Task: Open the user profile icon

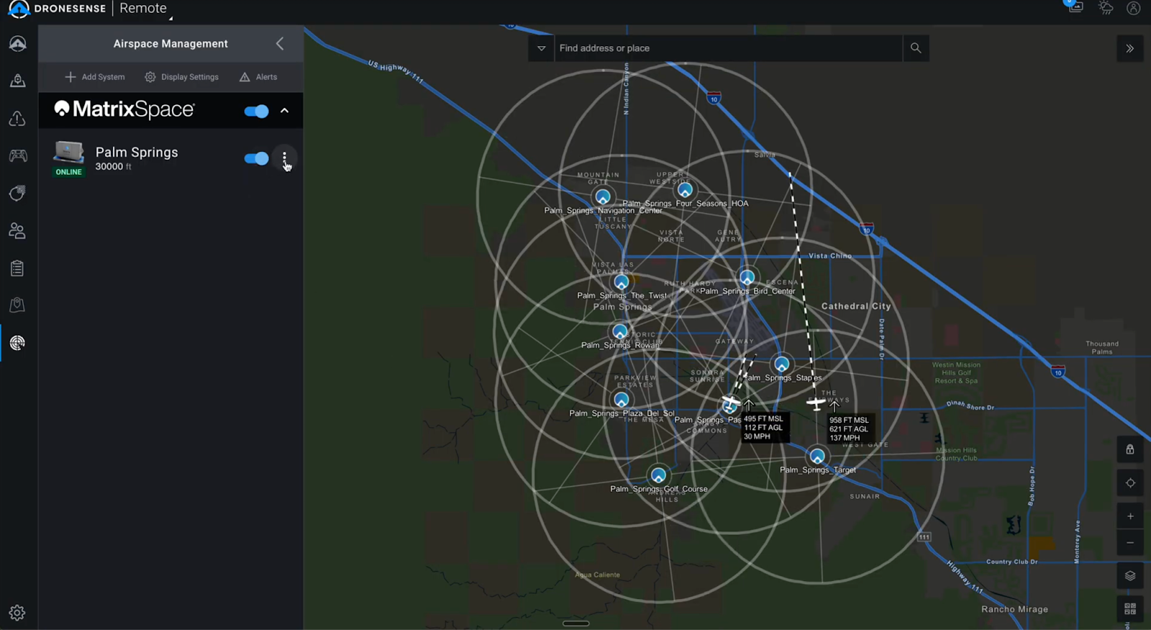Action: [1134, 8]
